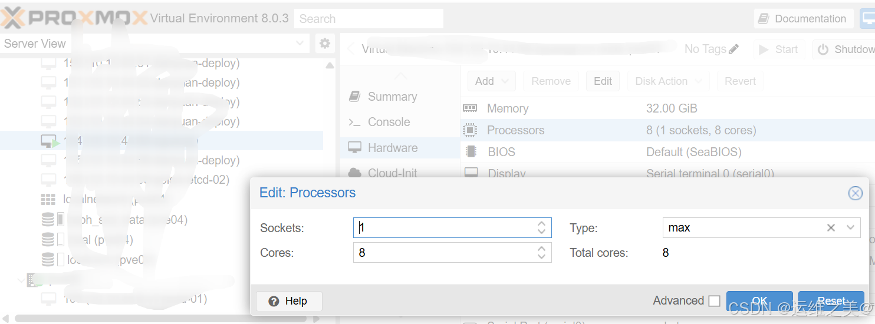The height and width of the screenshot is (324, 875).
Task: Select the tree item ending etcd-02)
Action: [162, 180]
